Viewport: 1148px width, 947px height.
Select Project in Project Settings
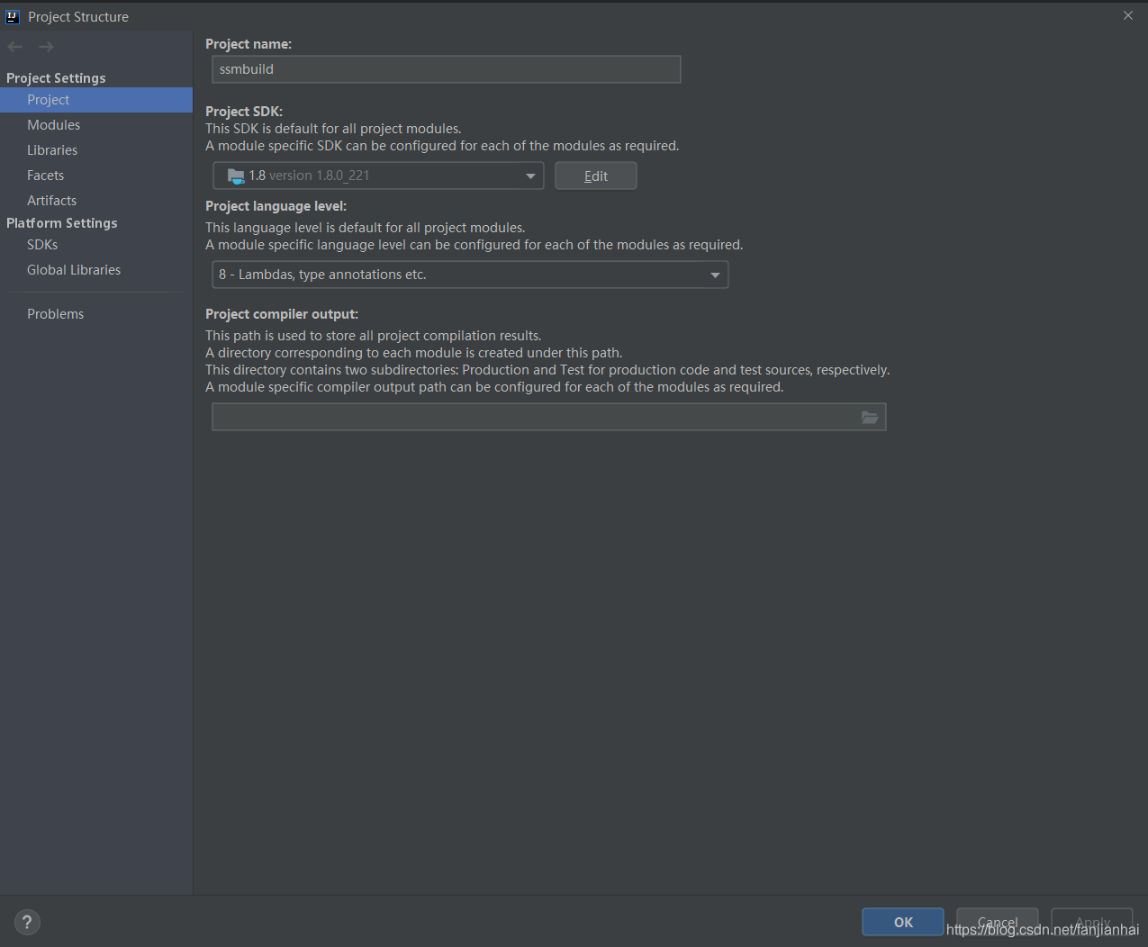click(96, 100)
